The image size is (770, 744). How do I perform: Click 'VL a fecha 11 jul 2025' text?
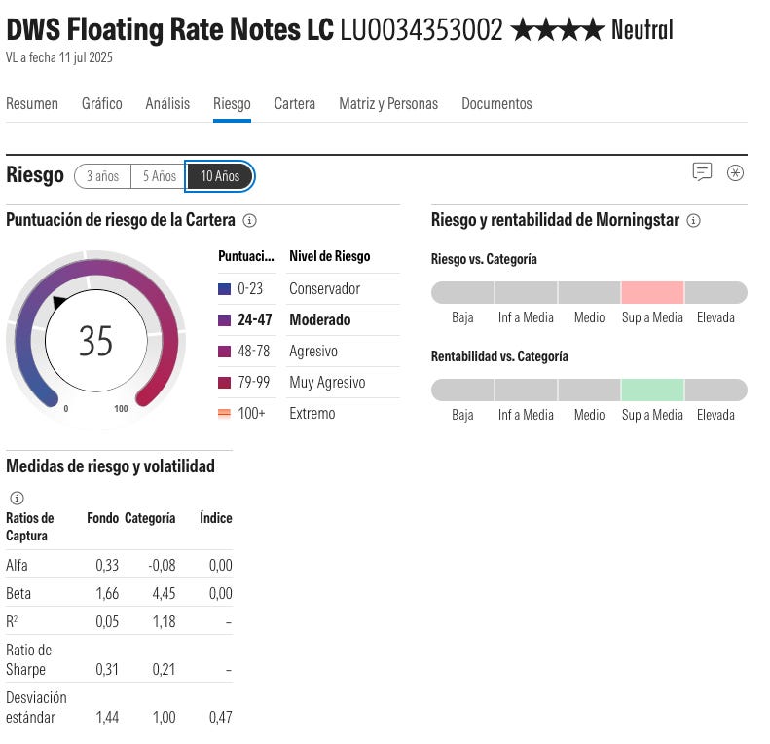pyautogui.click(x=59, y=57)
